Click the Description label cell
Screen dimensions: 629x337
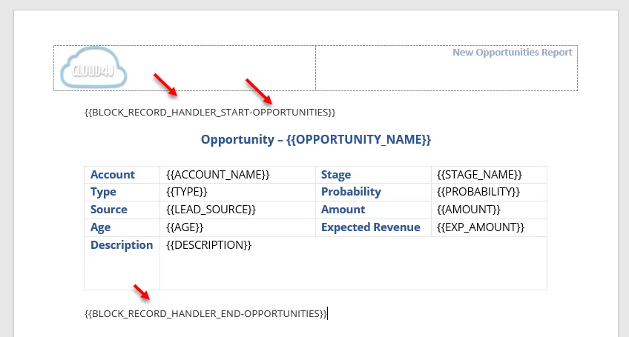tap(122, 263)
